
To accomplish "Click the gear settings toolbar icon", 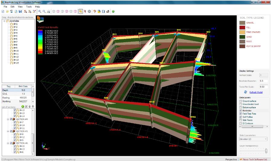I will click(89, 11).
